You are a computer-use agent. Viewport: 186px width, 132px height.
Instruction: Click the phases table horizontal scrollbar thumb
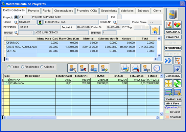31,117
